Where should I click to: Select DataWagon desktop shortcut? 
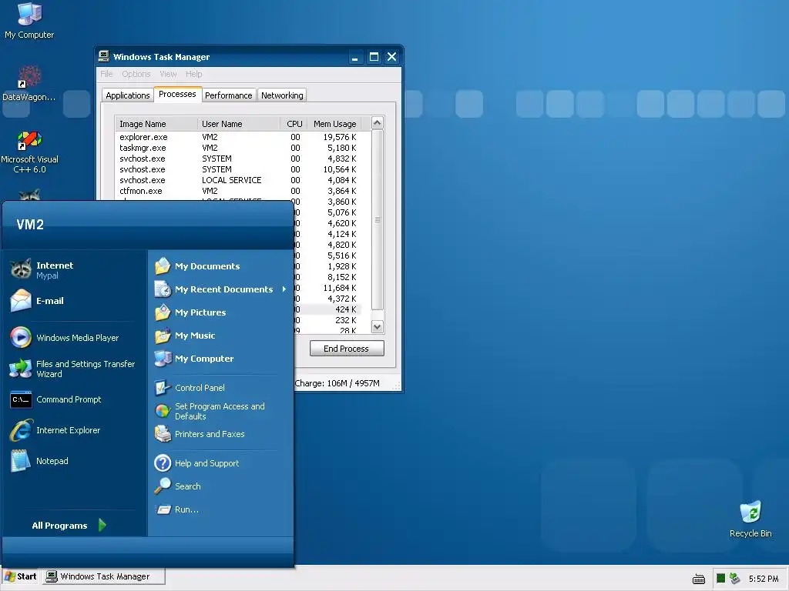point(29,83)
